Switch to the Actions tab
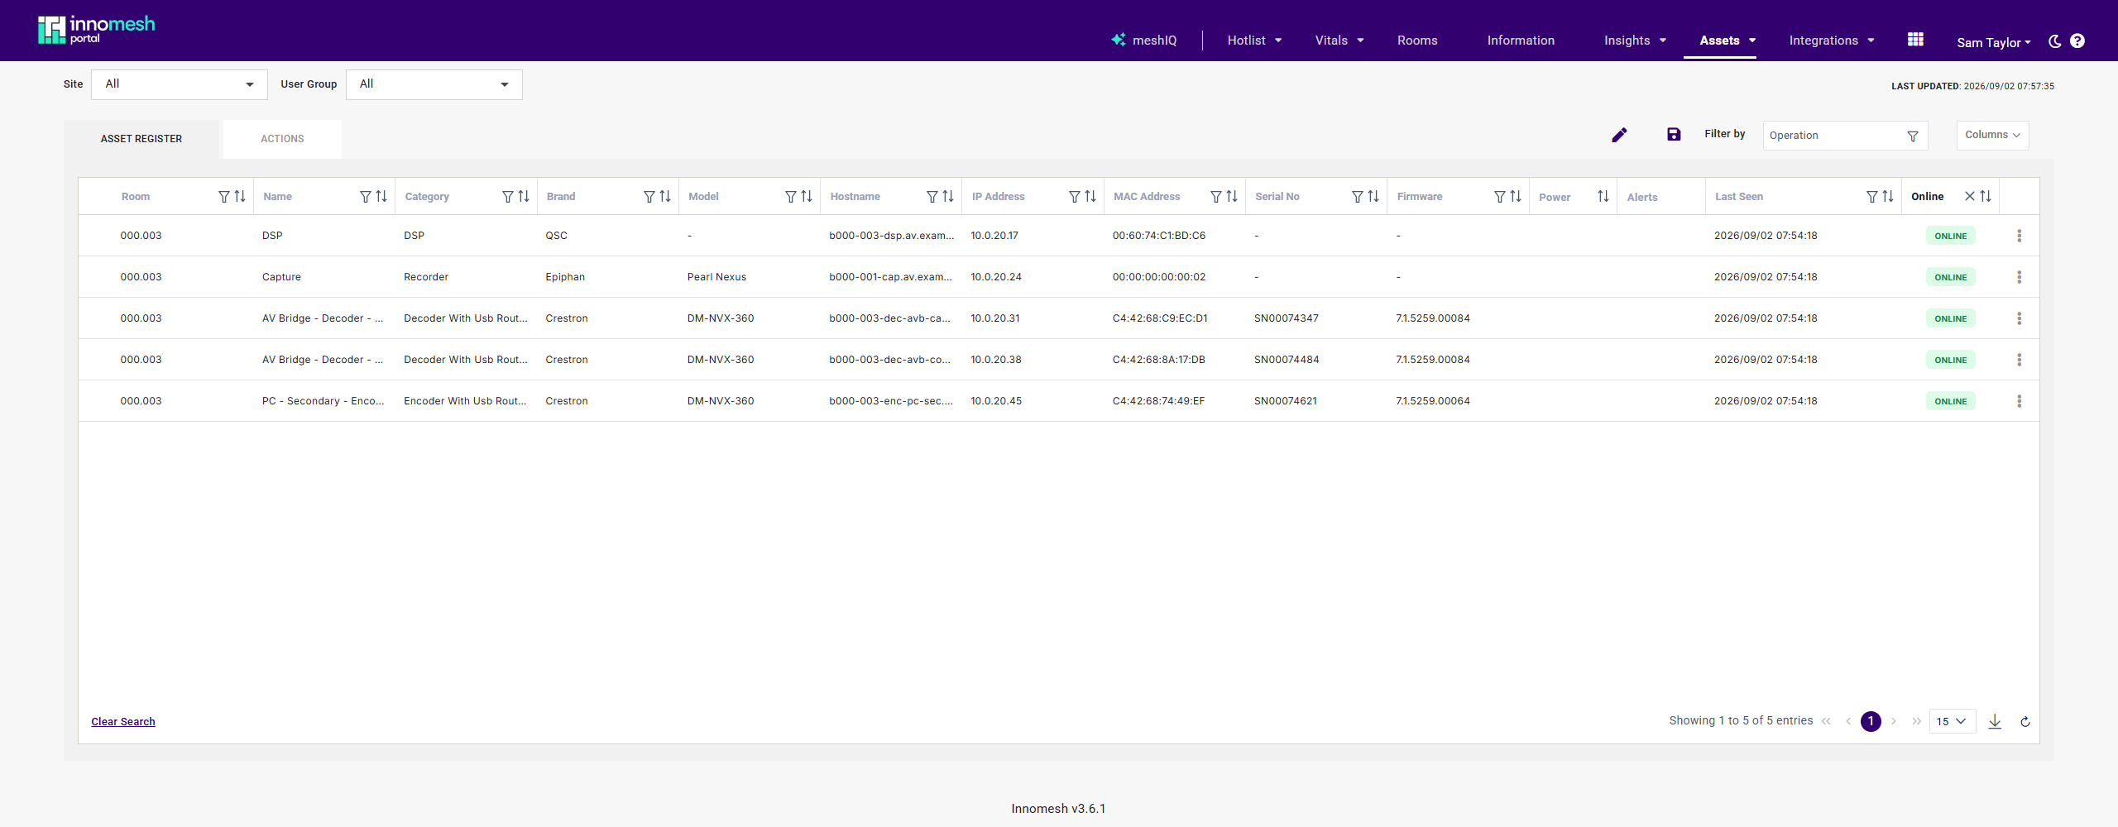Viewport: 2118px width, 827px height. [282, 139]
